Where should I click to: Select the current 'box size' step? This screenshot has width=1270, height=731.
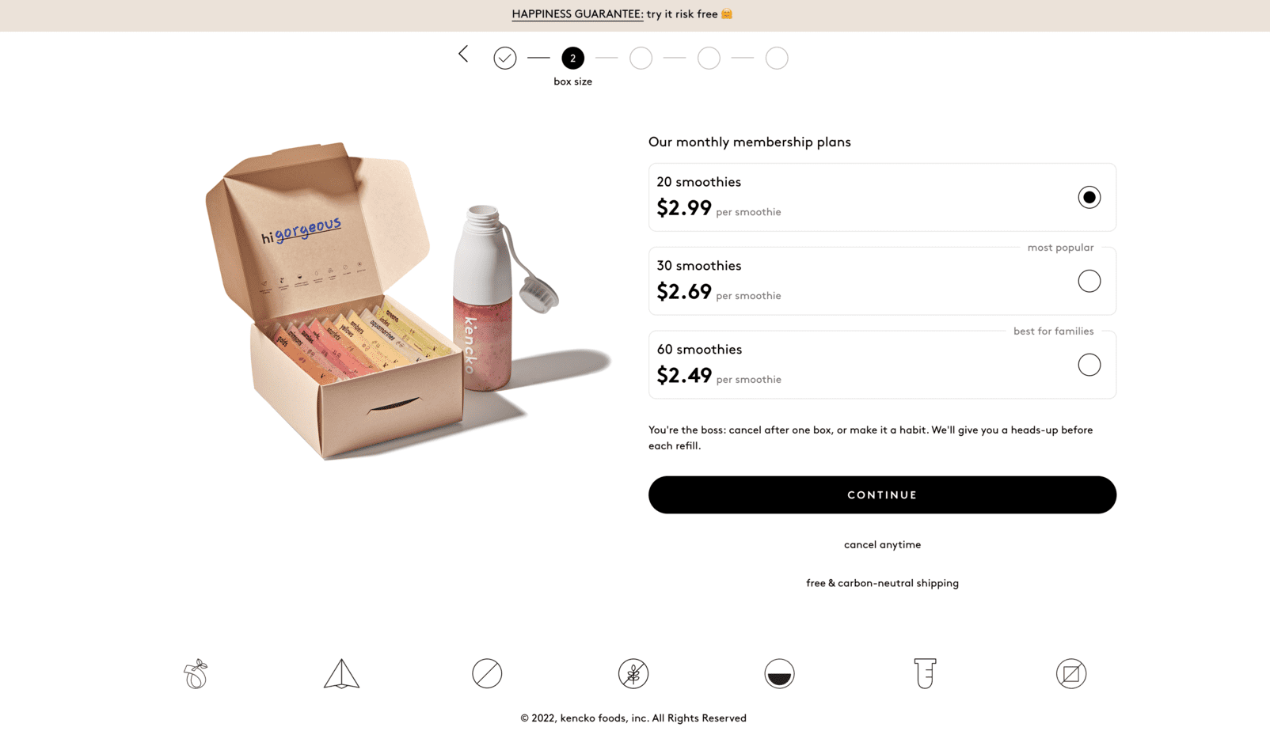coord(572,58)
